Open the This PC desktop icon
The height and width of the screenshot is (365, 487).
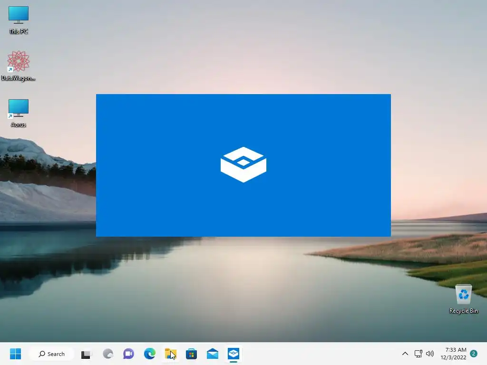(x=19, y=20)
